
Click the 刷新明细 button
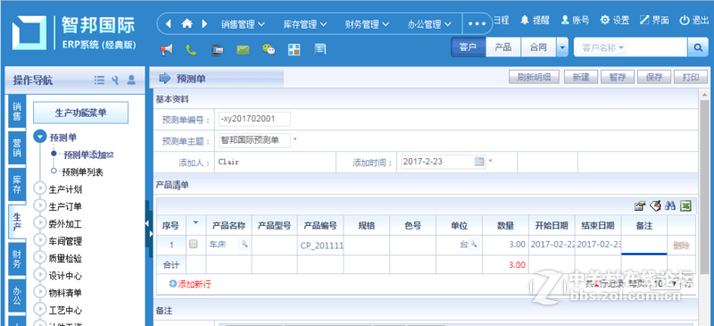[534, 77]
